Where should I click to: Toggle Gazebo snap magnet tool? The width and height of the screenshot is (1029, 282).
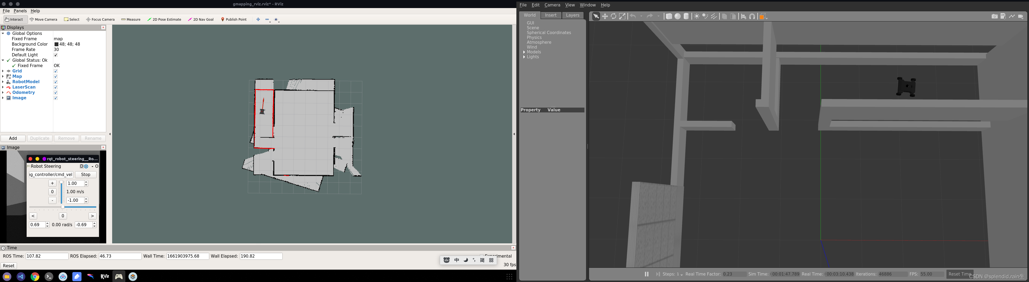(752, 16)
